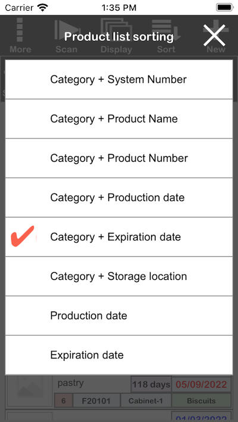This screenshot has height=422, width=238.
Task: Tap the F20101 product number field
Action: click(96, 401)
